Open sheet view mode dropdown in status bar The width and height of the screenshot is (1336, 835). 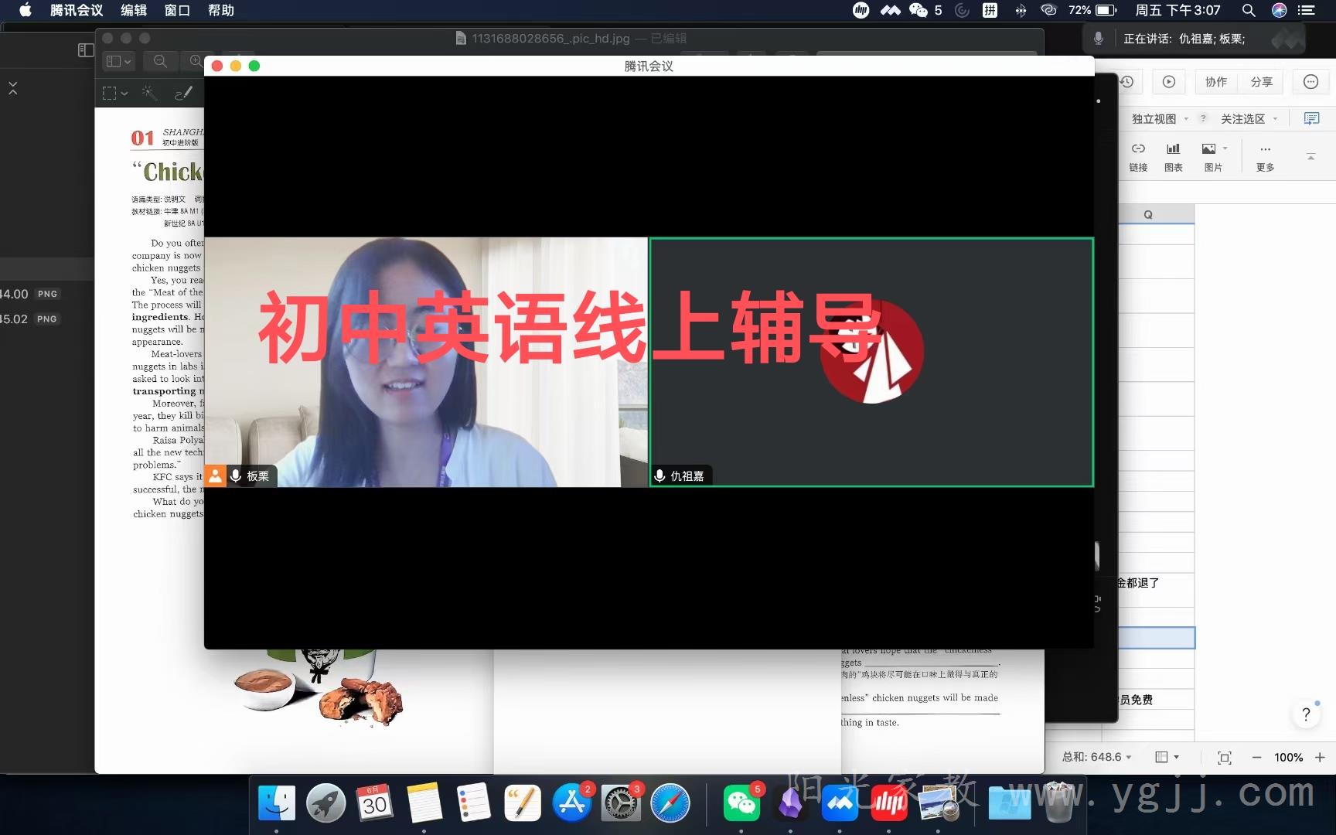(x=1167, y=757)
